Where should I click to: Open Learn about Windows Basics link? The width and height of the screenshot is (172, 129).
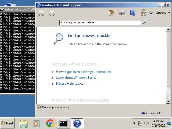pyautogui.click(x=76, y=78)
